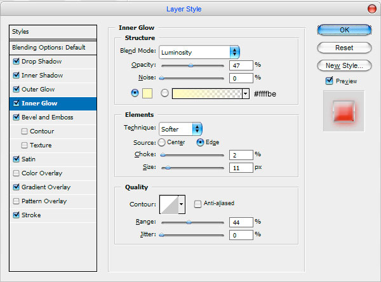This screenshot has height=282, width=381.
Task: Toggle the Stroke checkbox
Action: [17, 215]
